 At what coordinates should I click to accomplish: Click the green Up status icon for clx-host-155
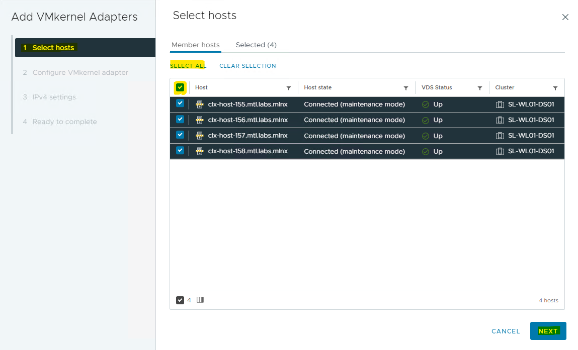(426, 104)
